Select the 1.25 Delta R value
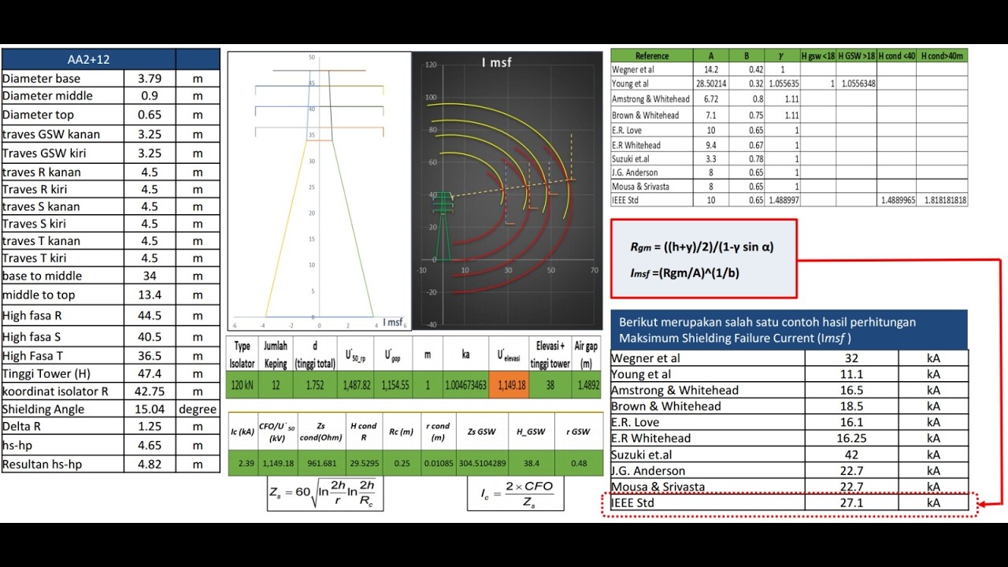This screenshot has width=1008, height=567. point(150,427)
